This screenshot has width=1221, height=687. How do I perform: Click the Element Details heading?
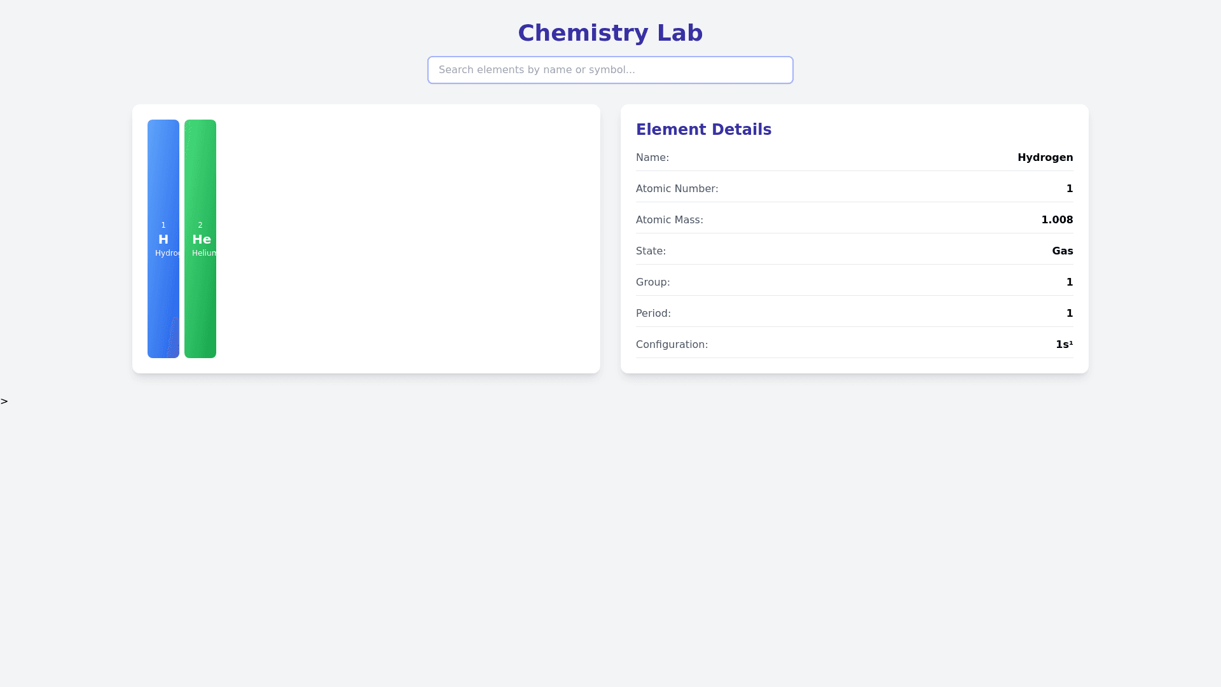pos(703,130)
